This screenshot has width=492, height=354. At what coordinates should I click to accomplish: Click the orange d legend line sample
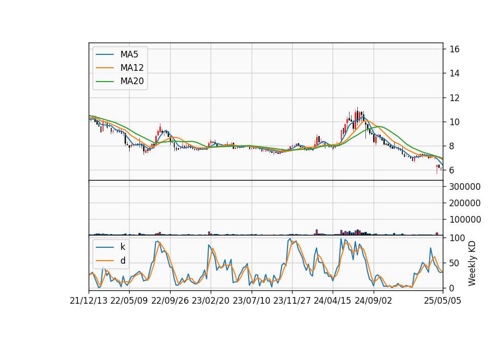click(x=105, y=261)
